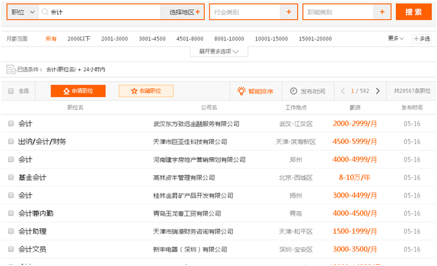
Task: Expand 展开更多选项 filter options
Action: (x=218, y=52)
